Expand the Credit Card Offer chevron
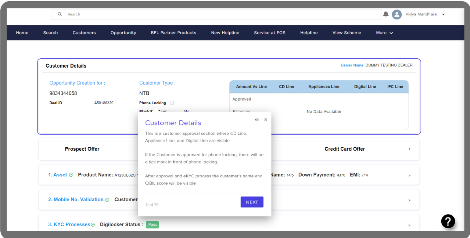 tap(409, 149)
